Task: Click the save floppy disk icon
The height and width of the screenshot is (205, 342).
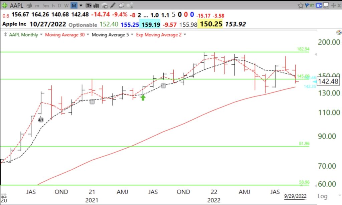Action: click(x=326, y=5)
